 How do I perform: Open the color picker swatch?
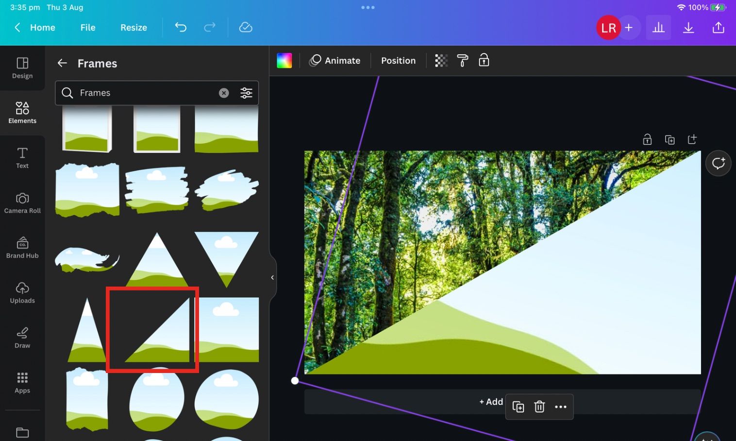(284, 60)
